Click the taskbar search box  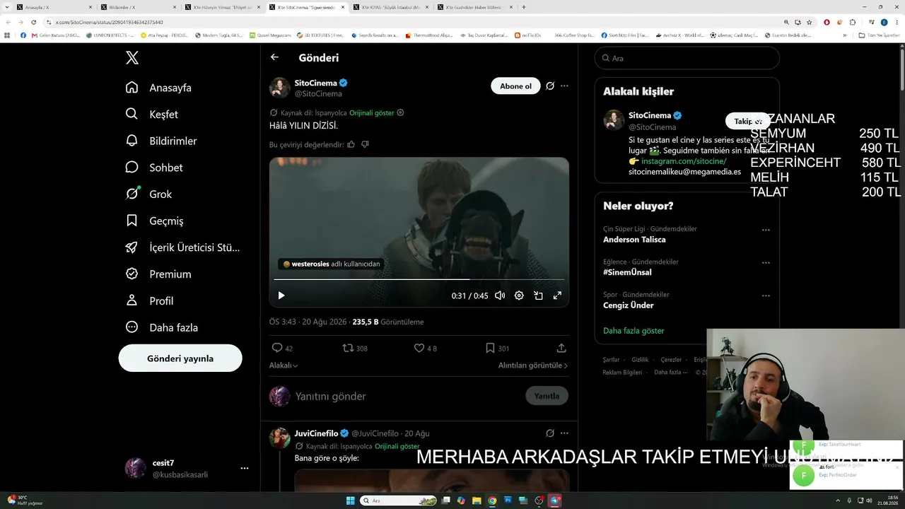pos(399,501)
